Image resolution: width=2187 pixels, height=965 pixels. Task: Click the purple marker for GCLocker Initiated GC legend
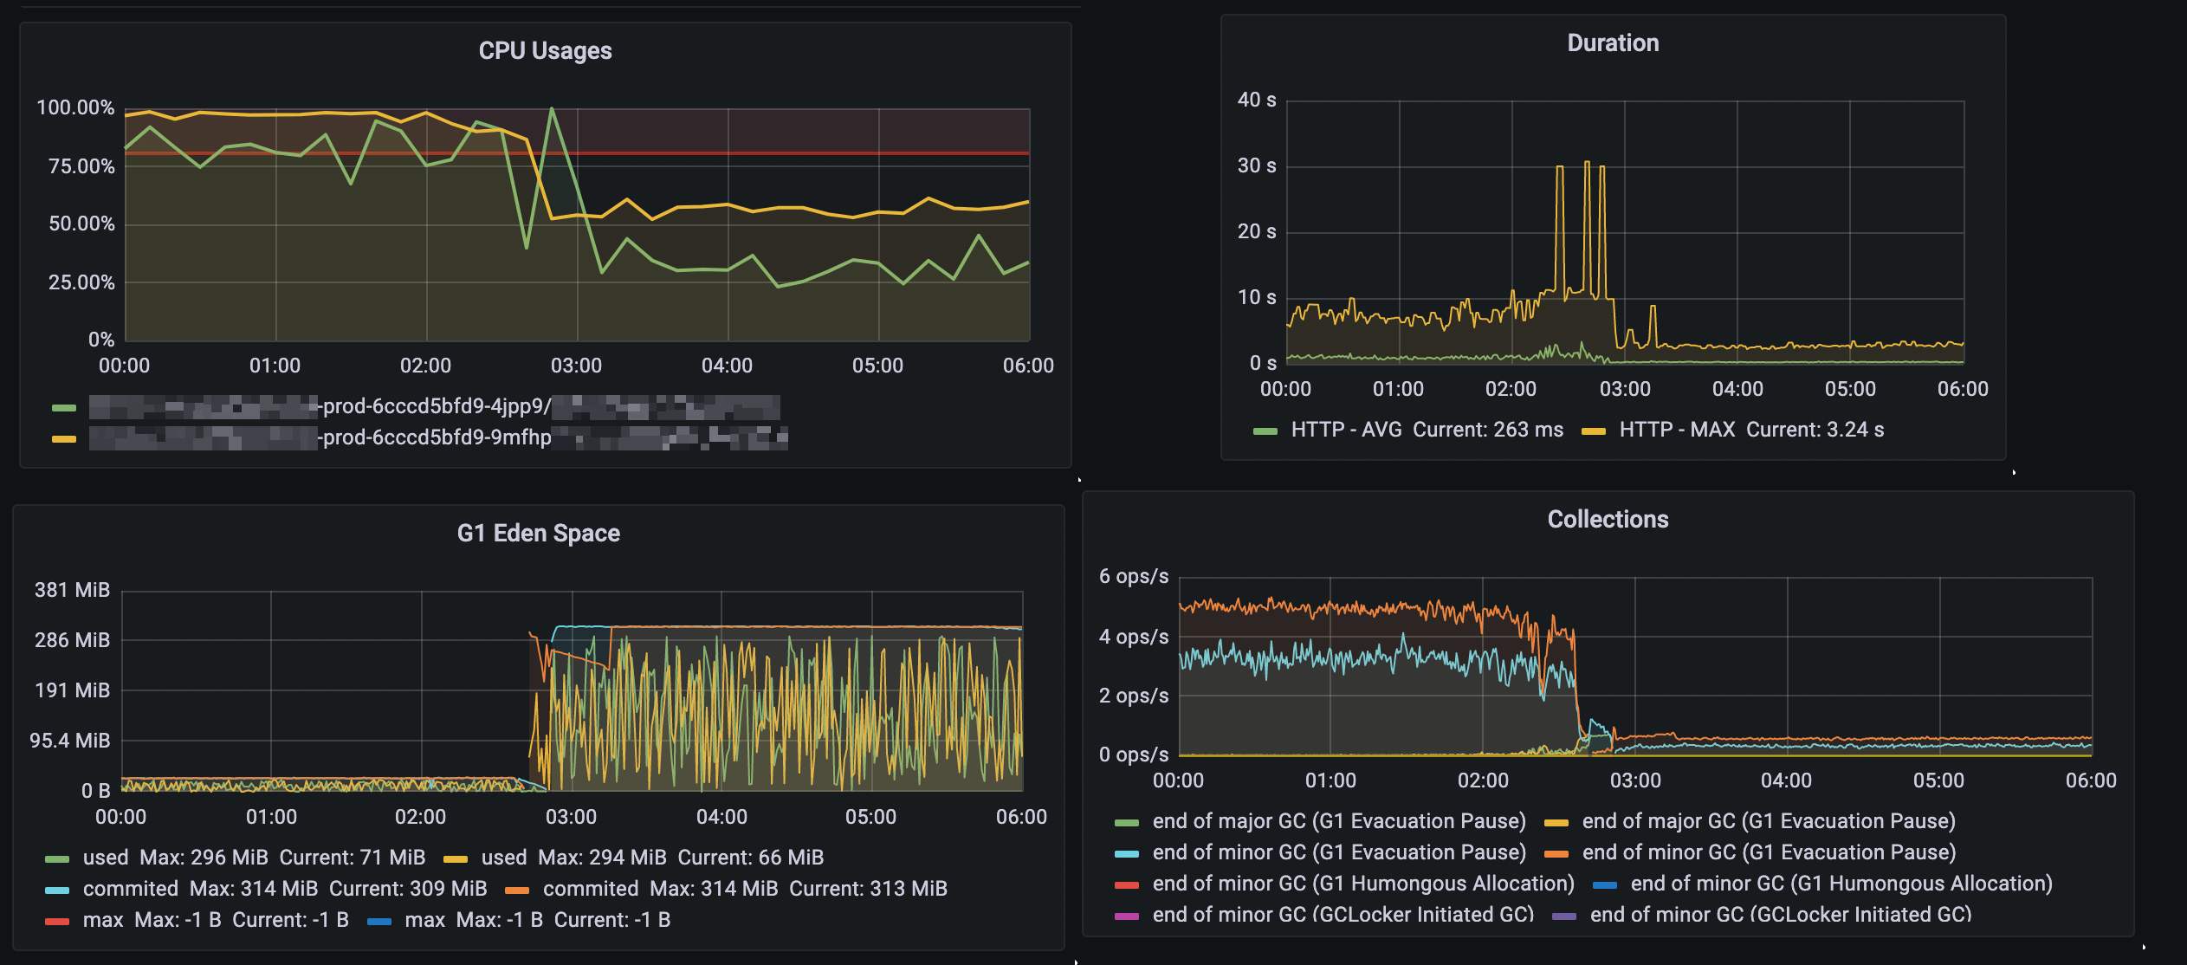point(1566,915)
